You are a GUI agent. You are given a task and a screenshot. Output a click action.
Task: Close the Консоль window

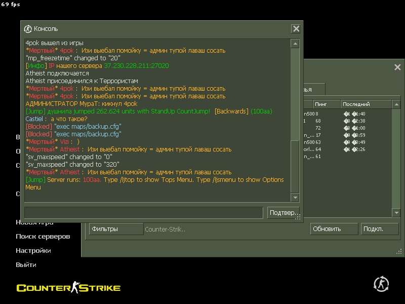tap(296, 29)
